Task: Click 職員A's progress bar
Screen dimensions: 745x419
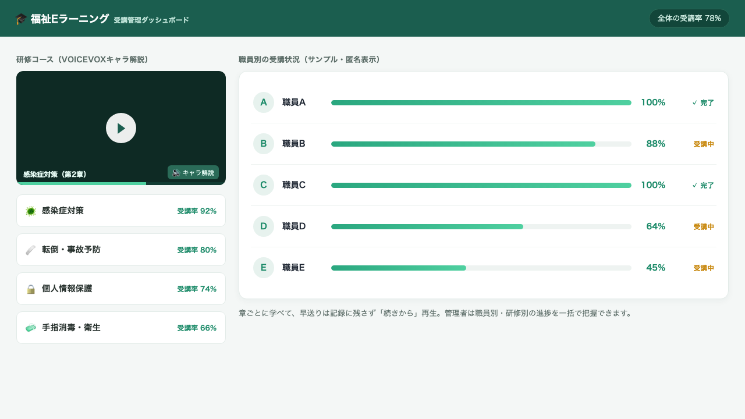Action: [481, 102]
